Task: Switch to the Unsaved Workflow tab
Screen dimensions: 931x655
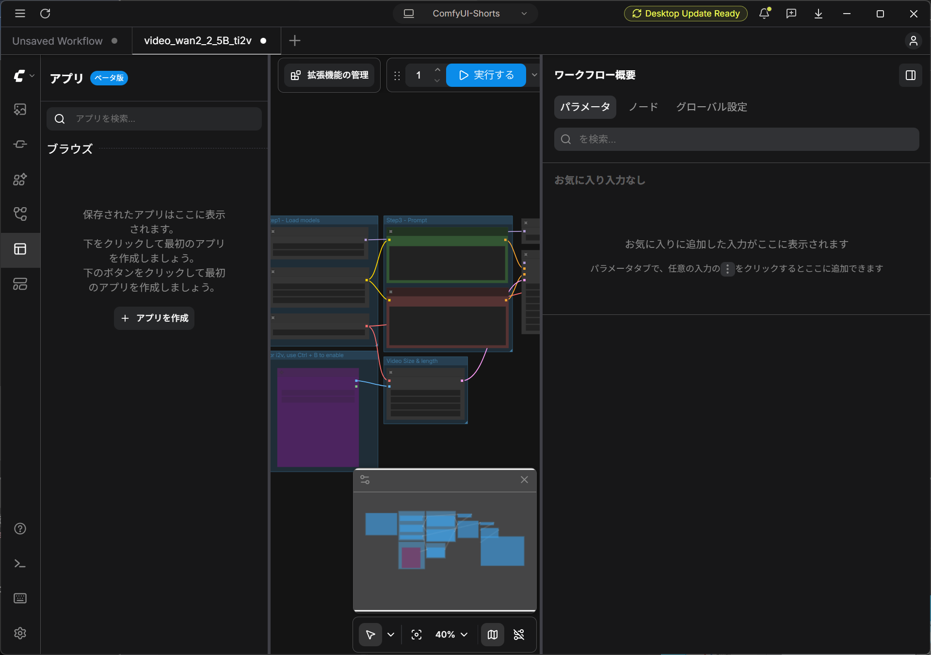Action: [65, 41]
